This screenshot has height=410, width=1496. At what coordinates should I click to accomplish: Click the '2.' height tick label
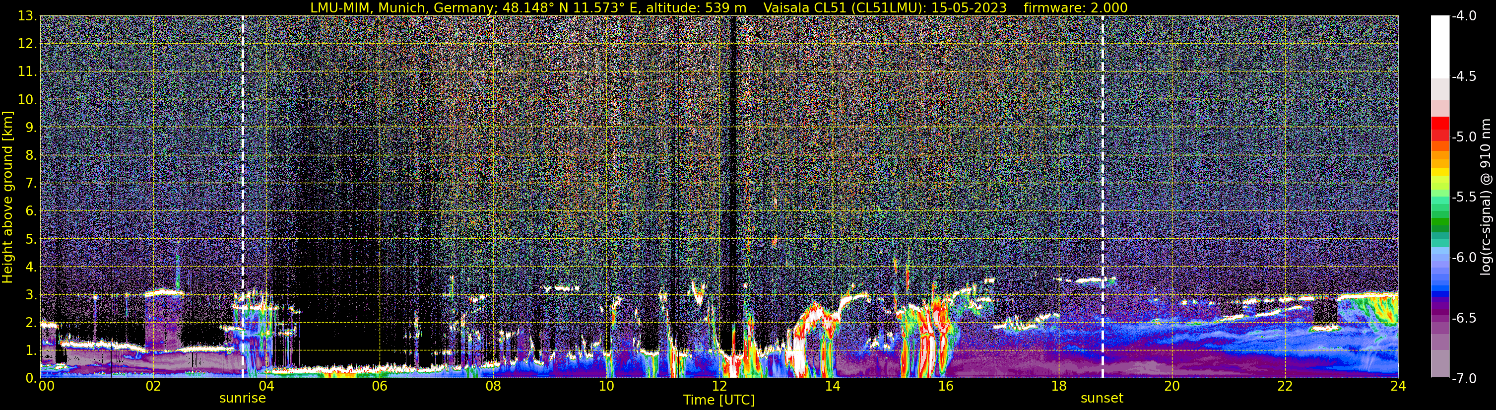31,323
